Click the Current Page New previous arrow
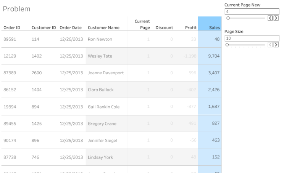Image resolution: width=281 pixels, height=173 pixels. point(271,18)
